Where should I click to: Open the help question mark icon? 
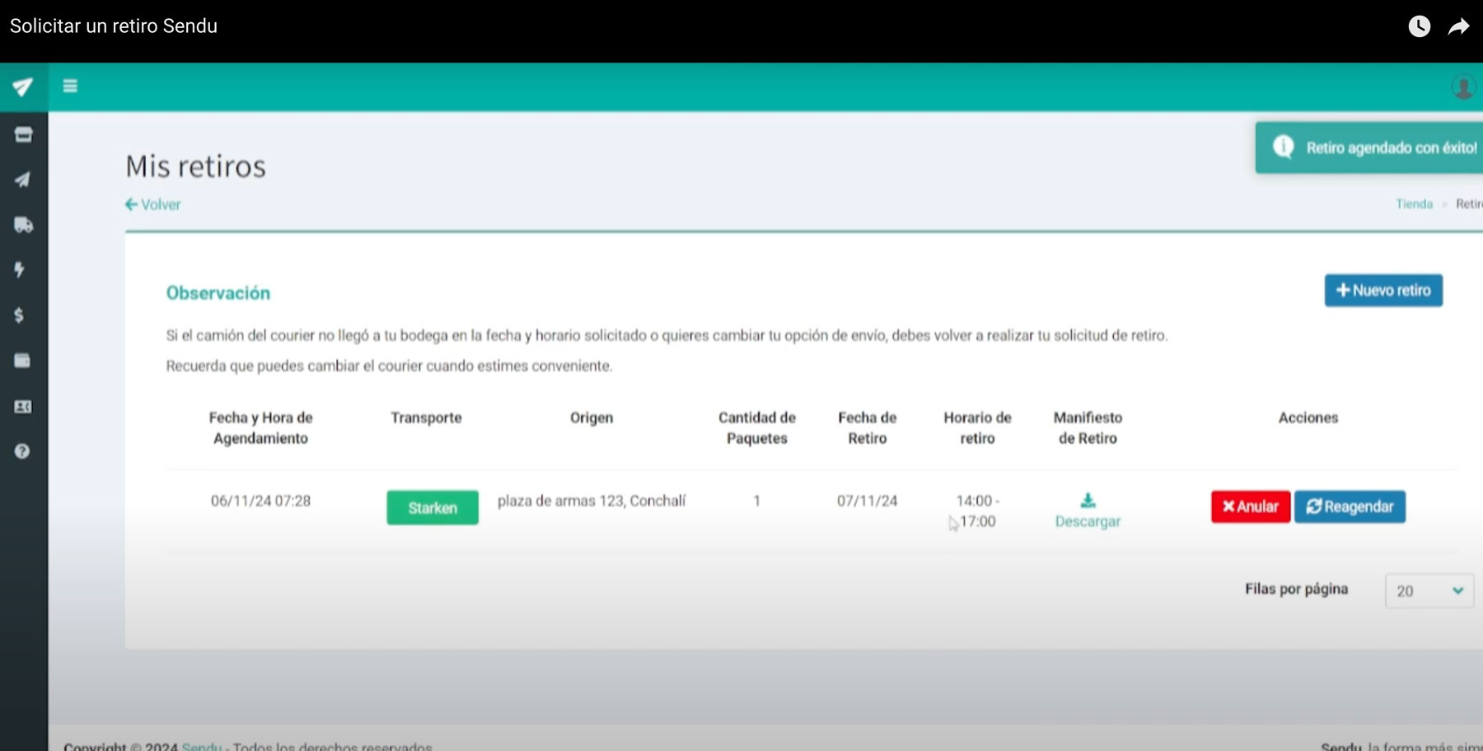pos(22,451)
